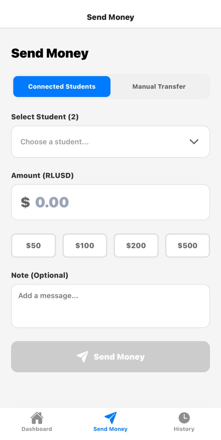Open the Choose a student dropdown
The height and width of the screenshot is (440, 221).
tap(105, 142)
